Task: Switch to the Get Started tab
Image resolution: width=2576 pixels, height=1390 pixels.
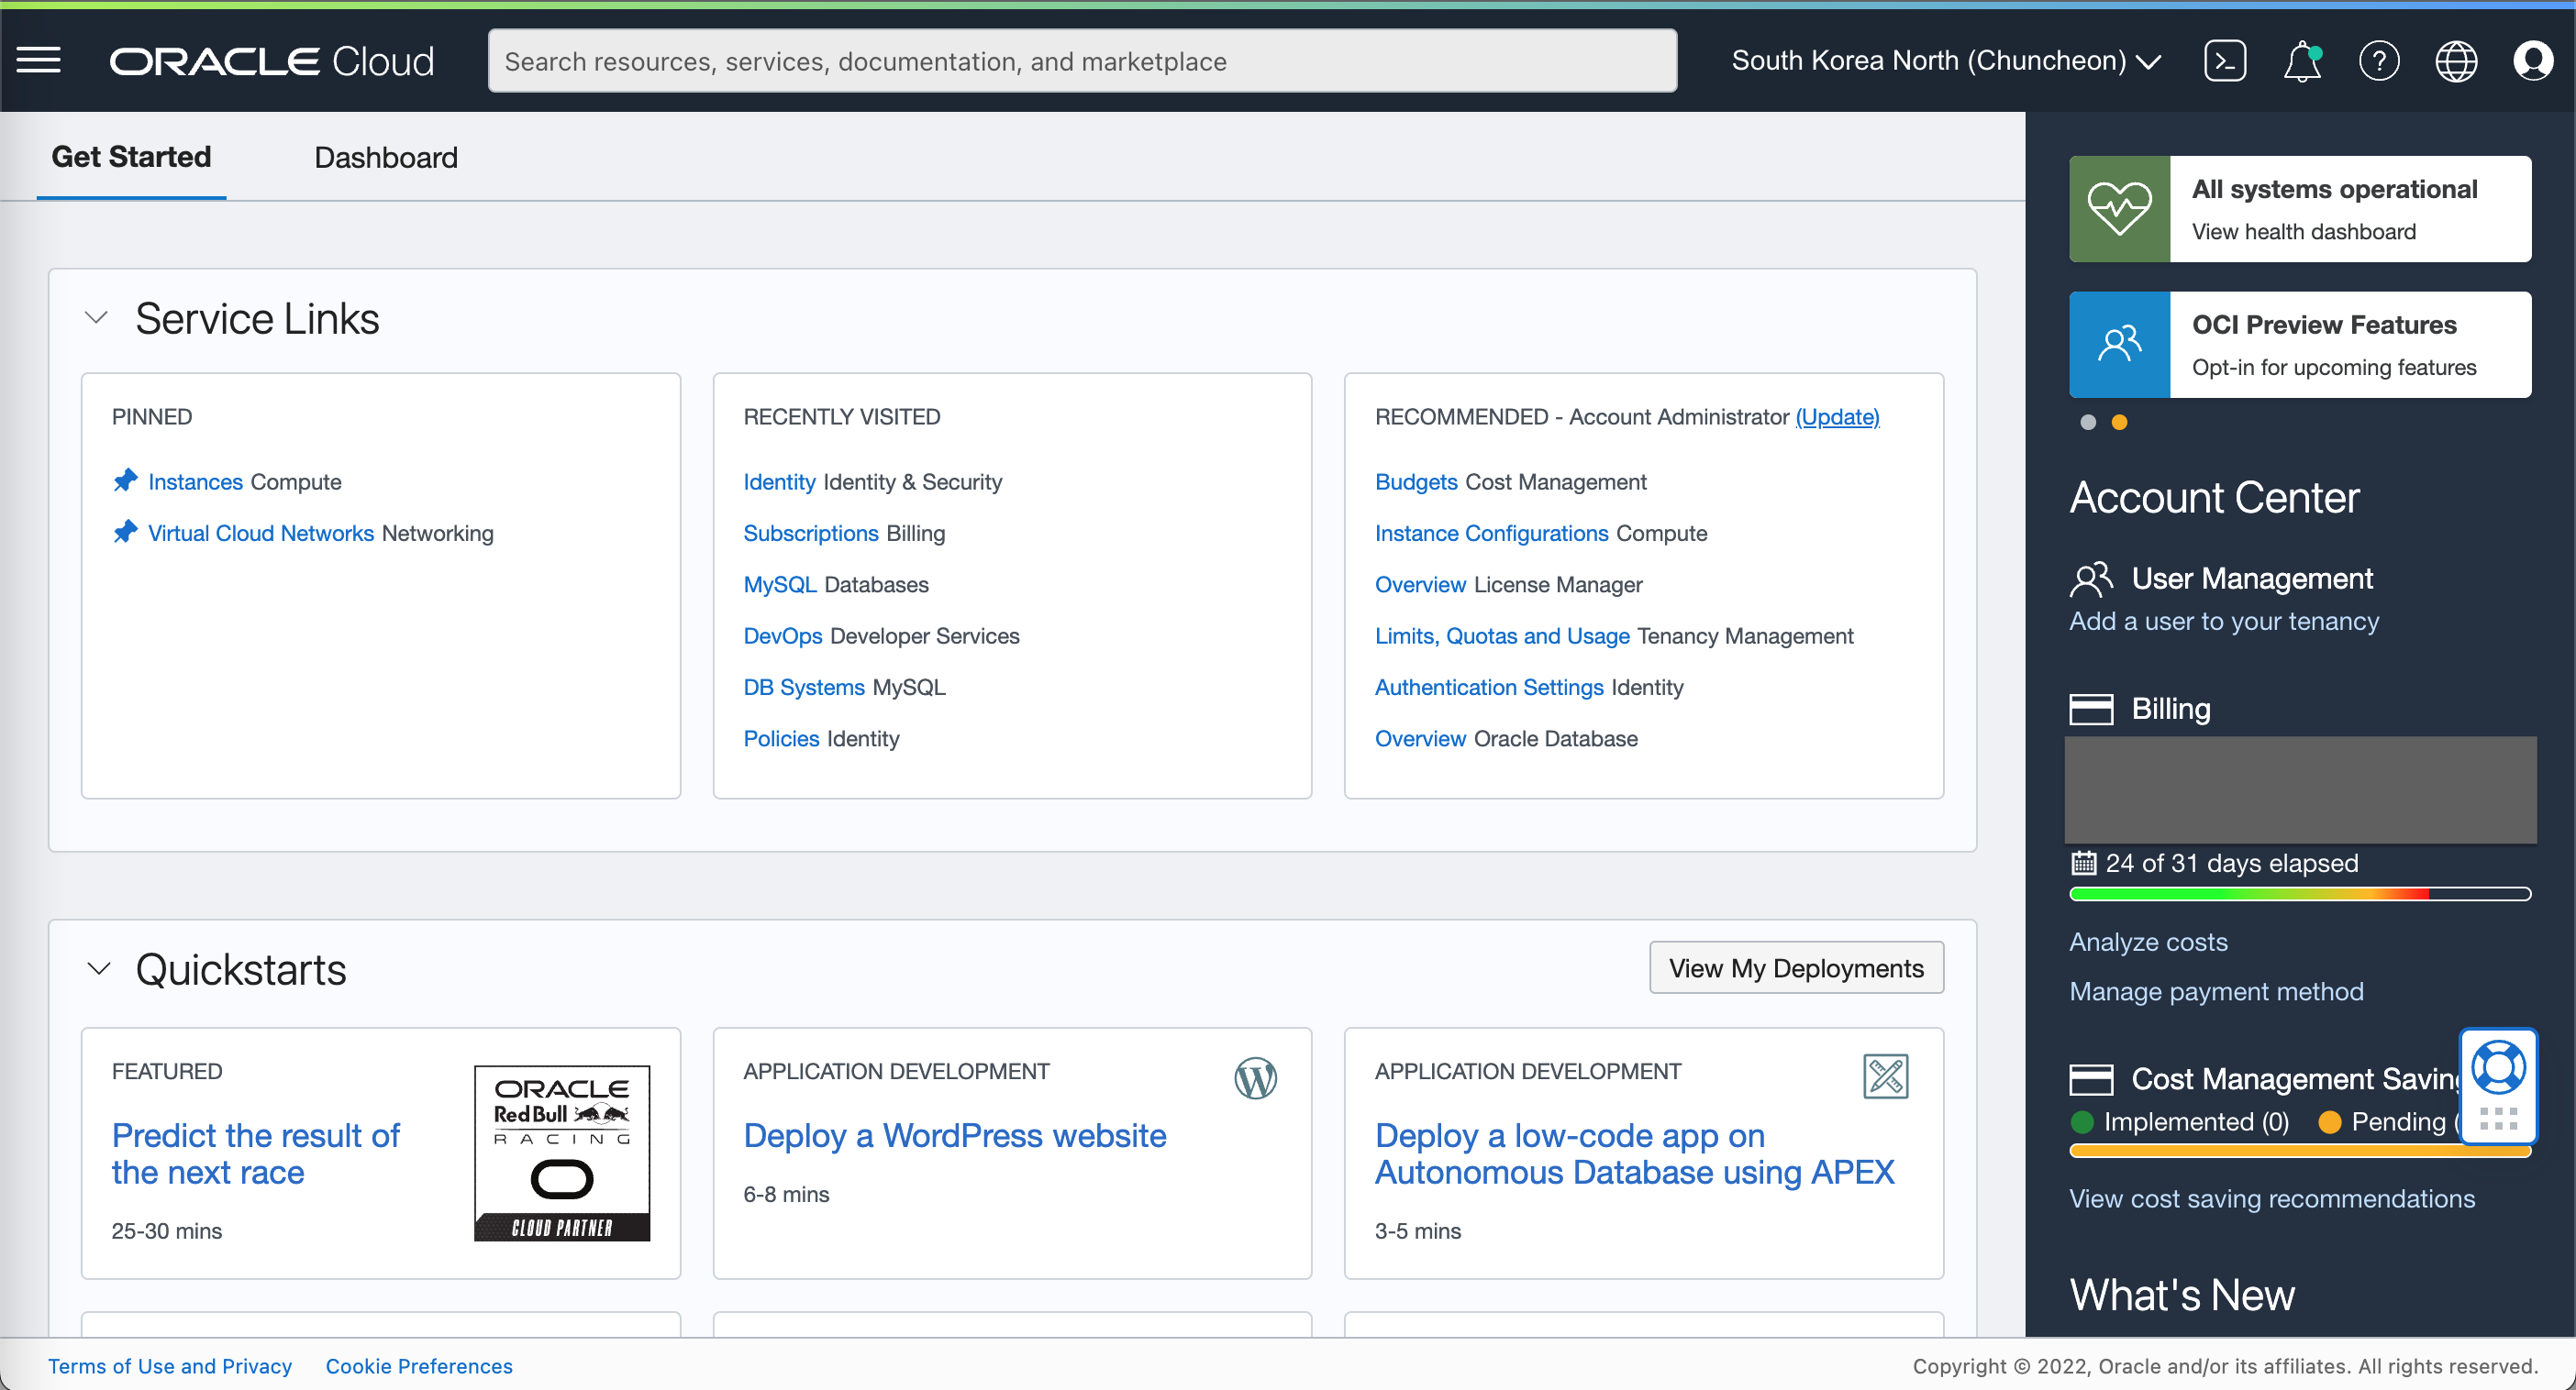Action: (x=131, y=157)
